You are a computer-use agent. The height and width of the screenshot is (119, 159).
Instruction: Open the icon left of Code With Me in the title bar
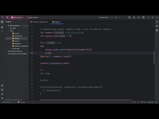(129, 18)
